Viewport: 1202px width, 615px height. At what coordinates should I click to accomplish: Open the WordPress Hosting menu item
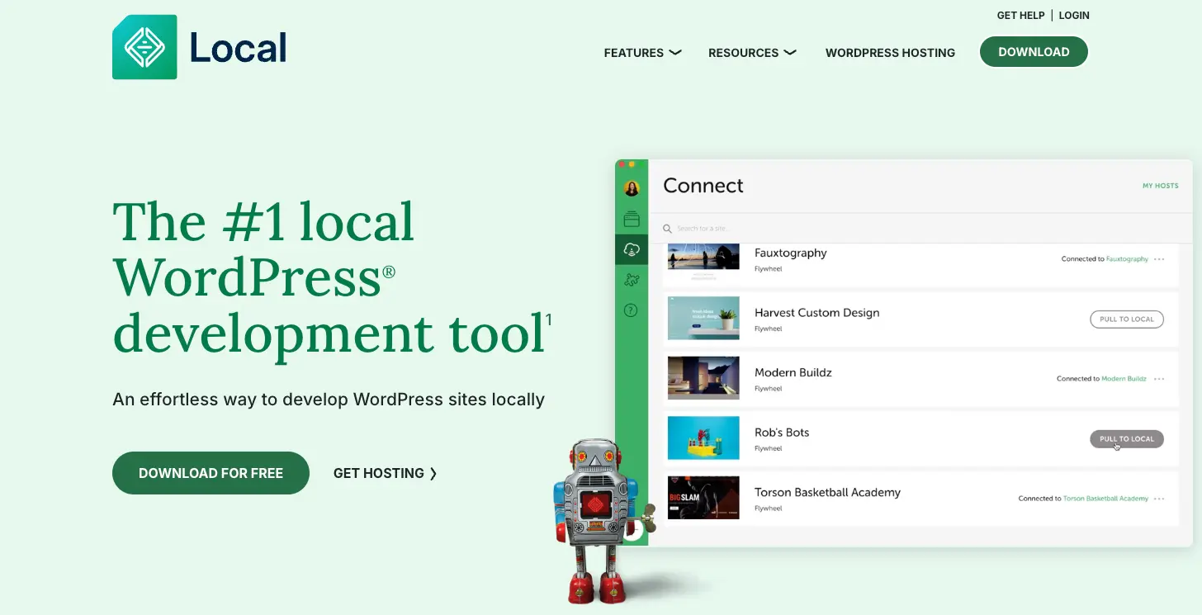coord(890,53)
